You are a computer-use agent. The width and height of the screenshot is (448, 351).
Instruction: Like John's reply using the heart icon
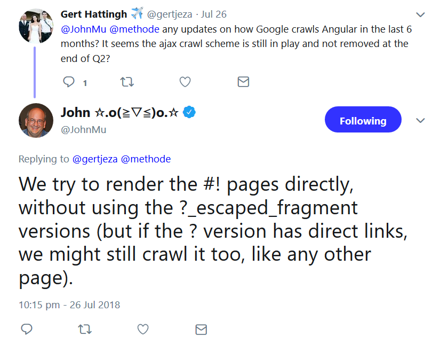pos(142,330)
